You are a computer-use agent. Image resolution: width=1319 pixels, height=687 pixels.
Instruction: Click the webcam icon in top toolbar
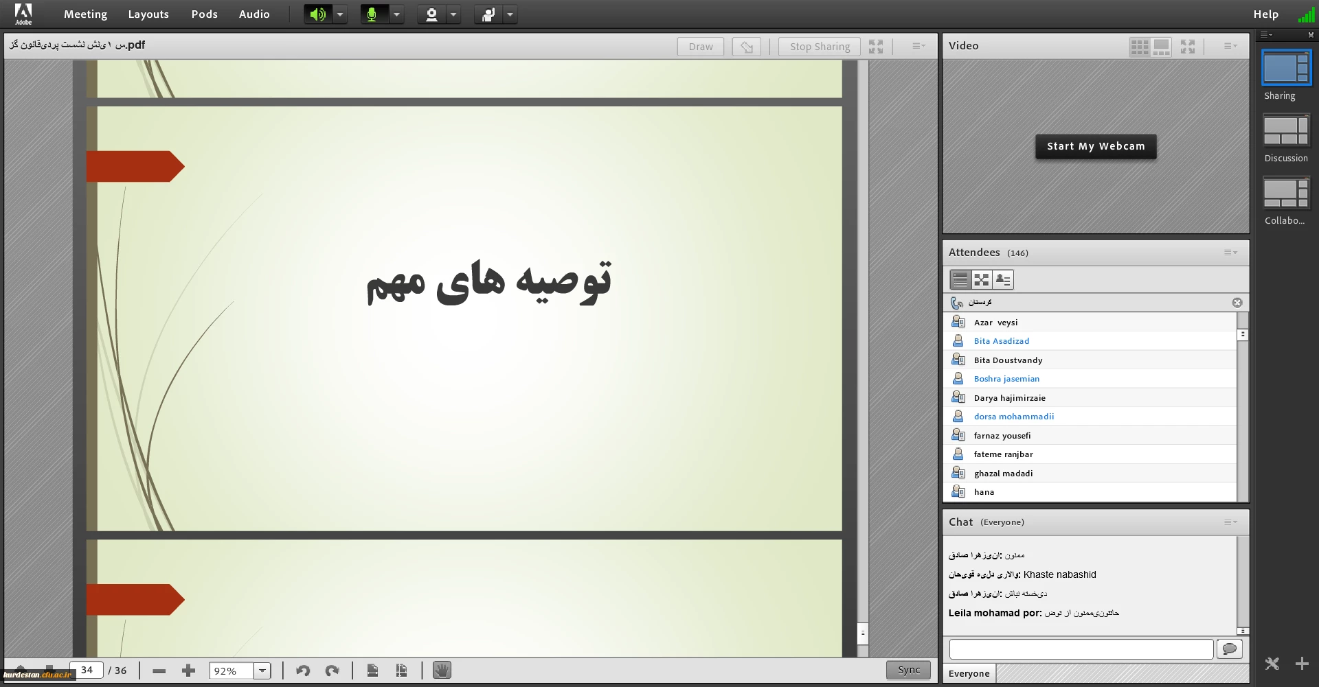click(x=431, y=14)
